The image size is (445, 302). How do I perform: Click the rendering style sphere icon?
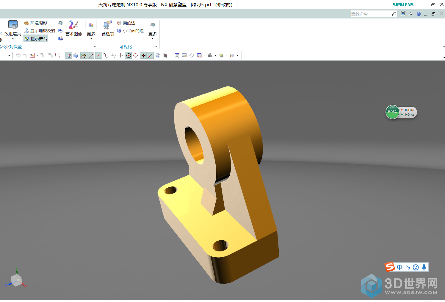[x=222, y=55]
